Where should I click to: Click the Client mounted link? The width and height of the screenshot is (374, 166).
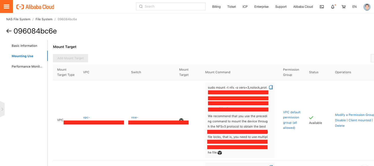click(x=360, y=120)
